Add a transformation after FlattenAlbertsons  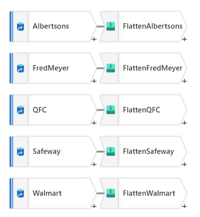pos(184,39)
